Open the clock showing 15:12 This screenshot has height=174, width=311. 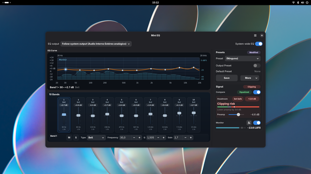(155, 2)
